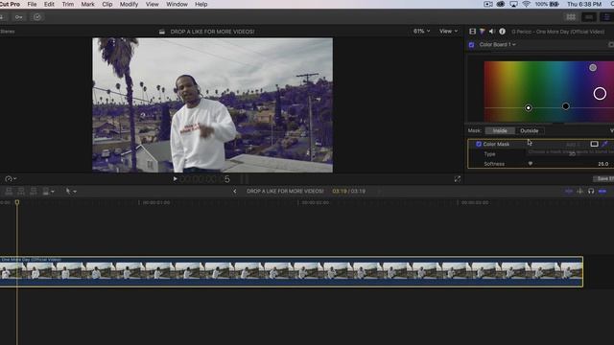Click the overwrite clip edit button
Screen dimensions: 614x345
coord(46,192)
